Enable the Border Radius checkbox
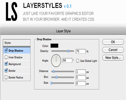The width and height of the screenshot is (126, 100). click(6, 77)
